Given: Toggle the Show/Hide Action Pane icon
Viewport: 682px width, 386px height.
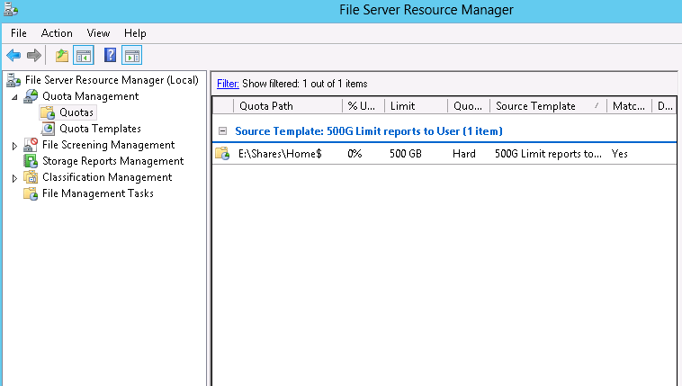Looking at the screenshot, I should pyautogui.click(x=131, y=55).
